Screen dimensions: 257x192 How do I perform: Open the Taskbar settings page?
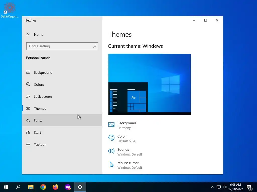62,144
